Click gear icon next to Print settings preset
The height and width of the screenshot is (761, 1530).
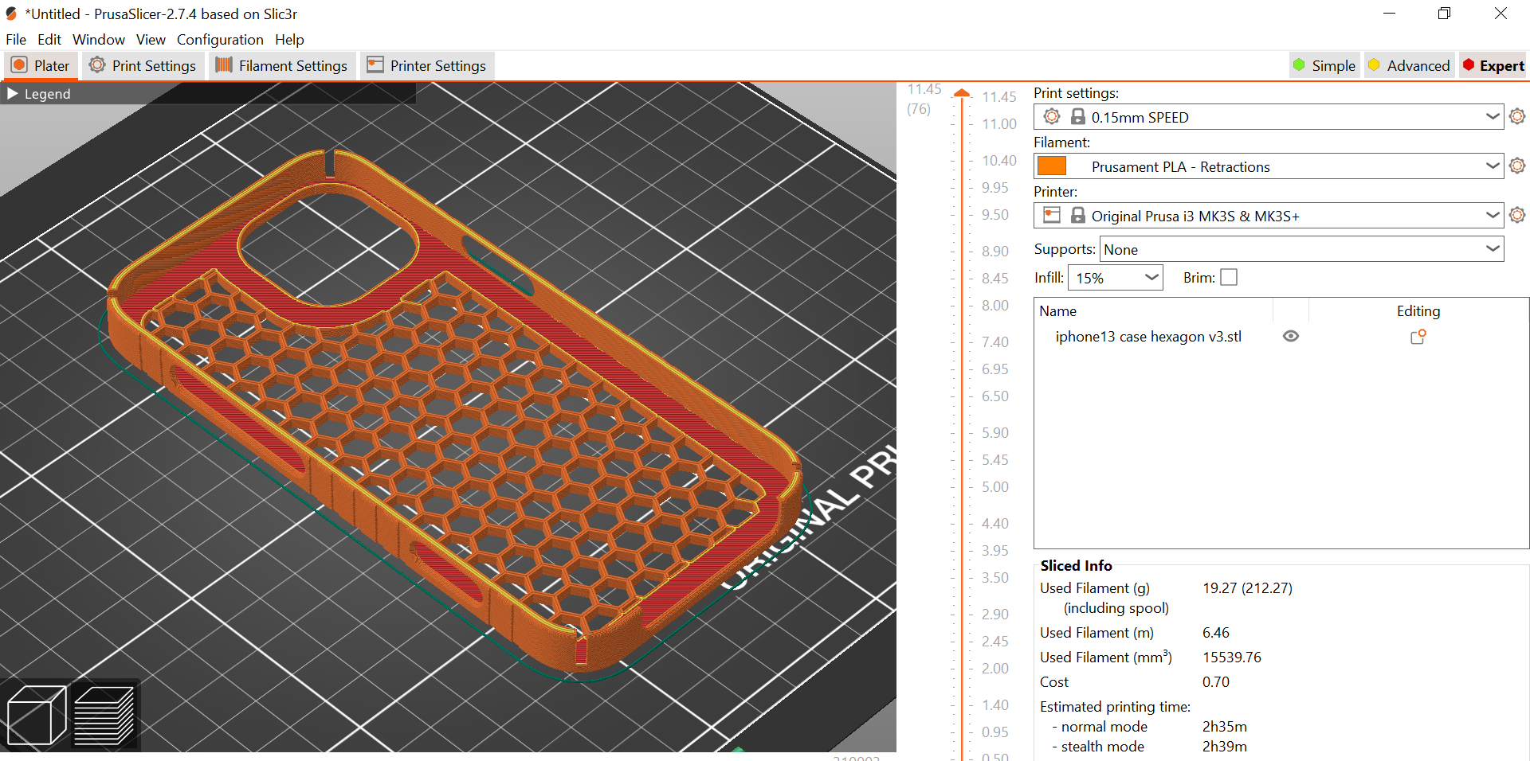[1517, 116]
